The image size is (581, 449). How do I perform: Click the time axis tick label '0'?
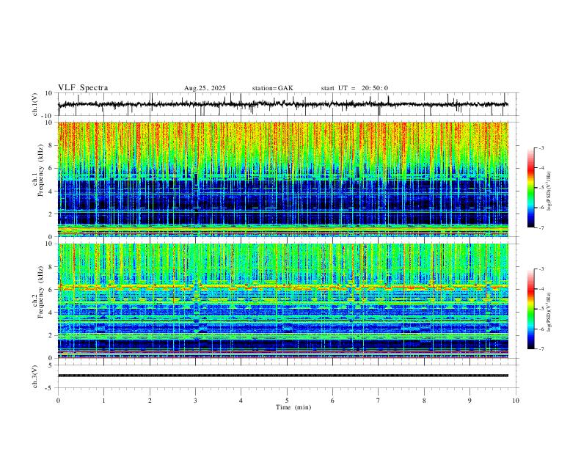point(58,401)
